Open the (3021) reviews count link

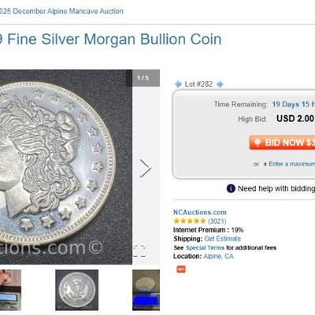[x=217, y=221]
